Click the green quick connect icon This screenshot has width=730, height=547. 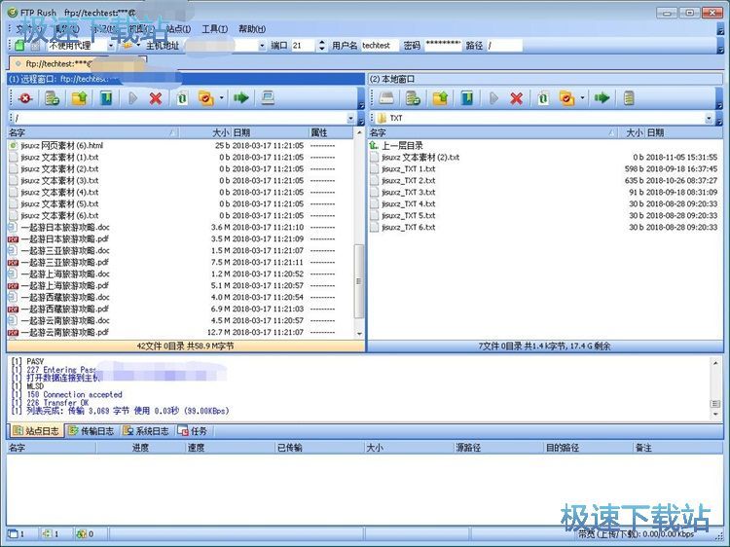tap(19, 46)
